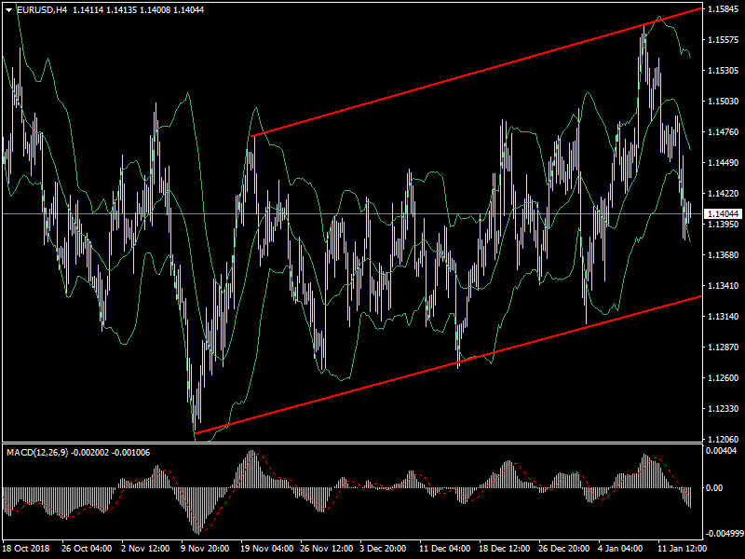Image resolution: width=745 pixels, height=559 pixels.
Task: Click the highlighted 1.14044 current price label
Action: coord(723,214)
